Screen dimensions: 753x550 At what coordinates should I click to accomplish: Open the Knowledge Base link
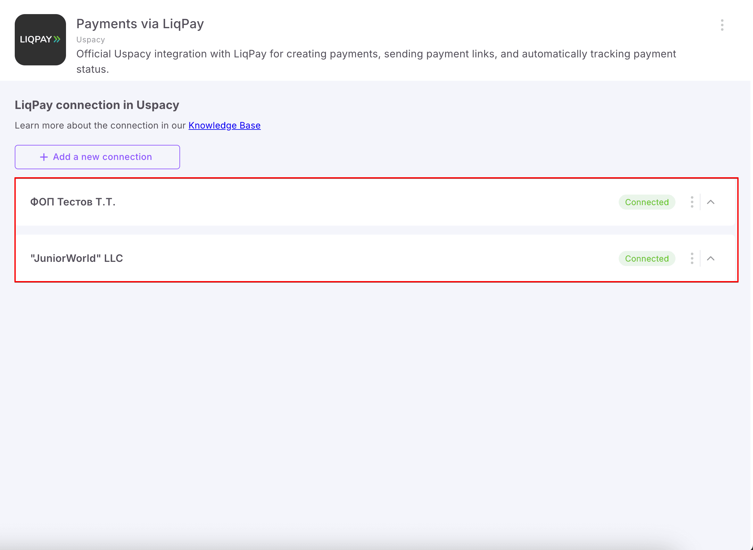pos(224,126)
